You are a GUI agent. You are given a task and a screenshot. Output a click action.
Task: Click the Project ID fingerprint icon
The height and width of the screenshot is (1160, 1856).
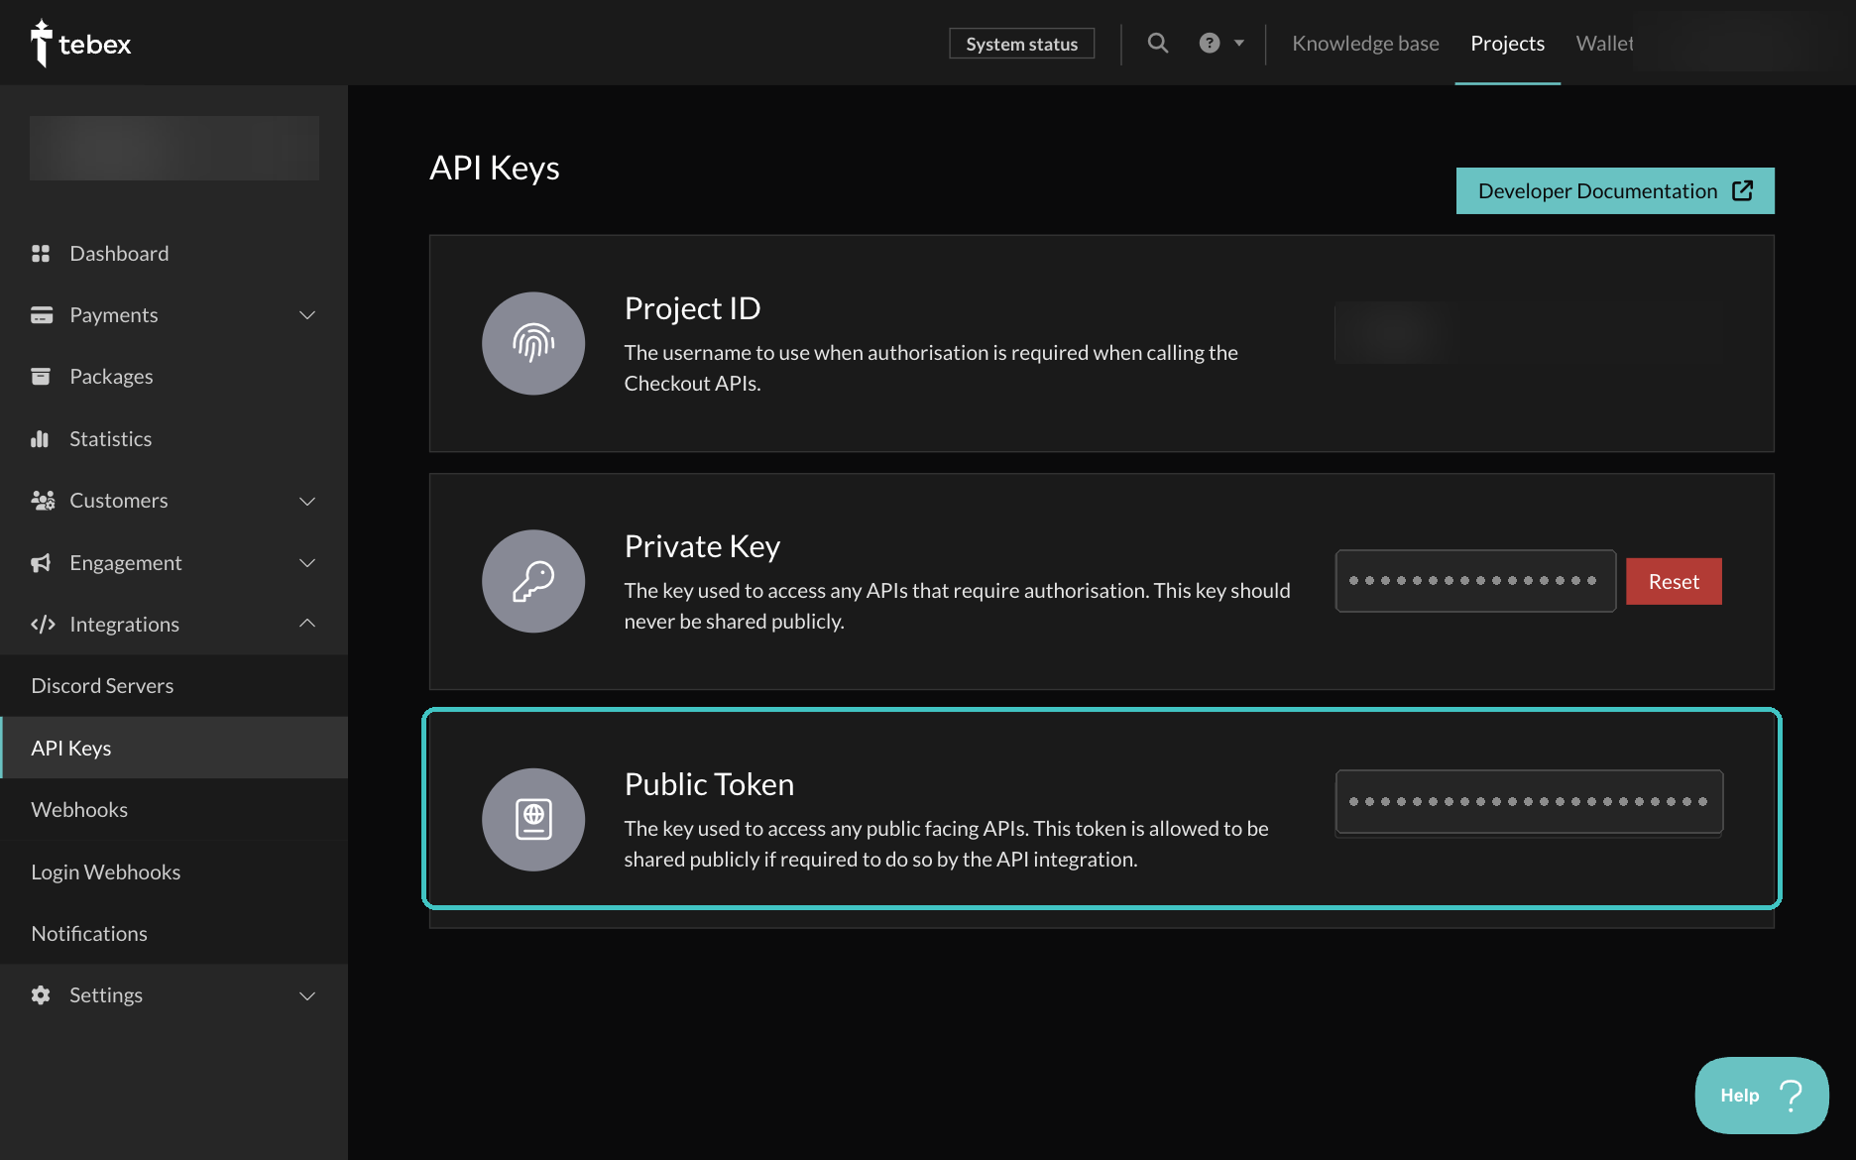coord(533,343)
